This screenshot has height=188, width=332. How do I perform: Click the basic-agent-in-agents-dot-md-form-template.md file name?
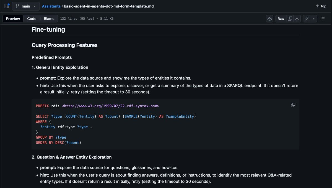(x=109, y=6)
